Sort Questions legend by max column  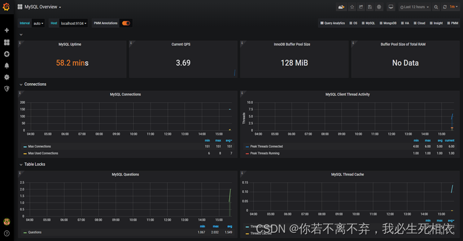(216, 226)
